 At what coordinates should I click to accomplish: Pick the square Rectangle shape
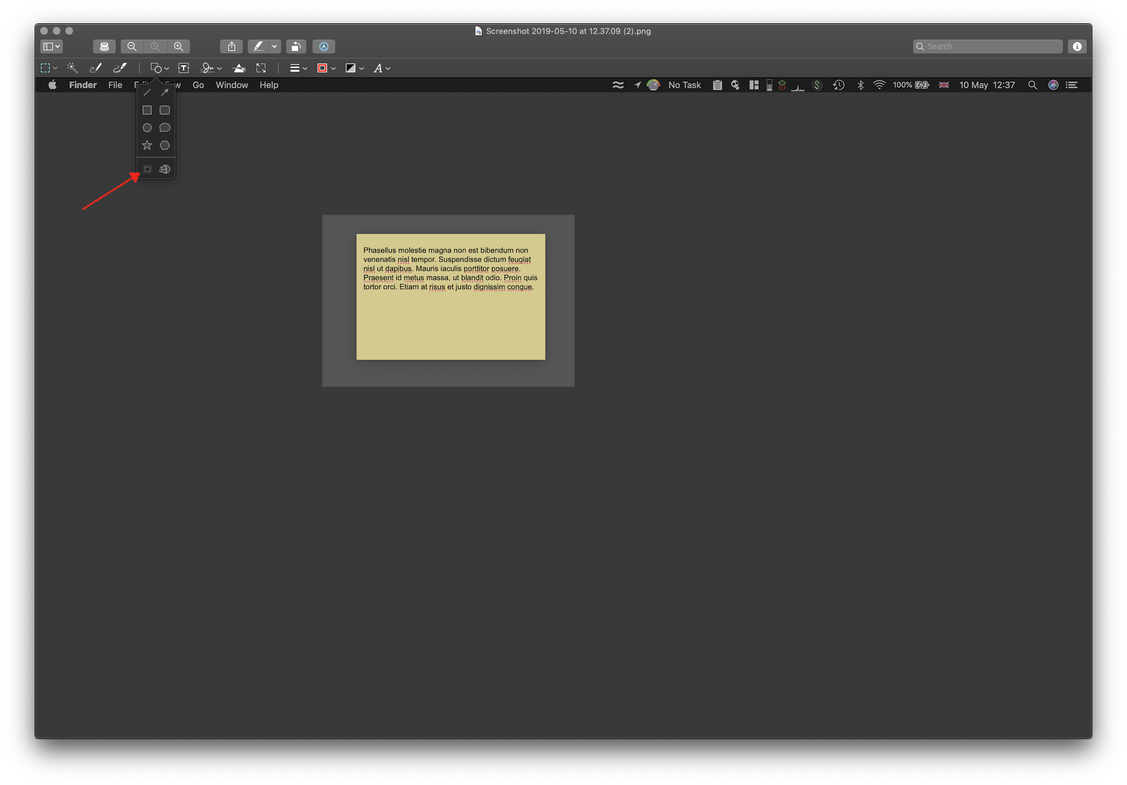click(147, 110)
